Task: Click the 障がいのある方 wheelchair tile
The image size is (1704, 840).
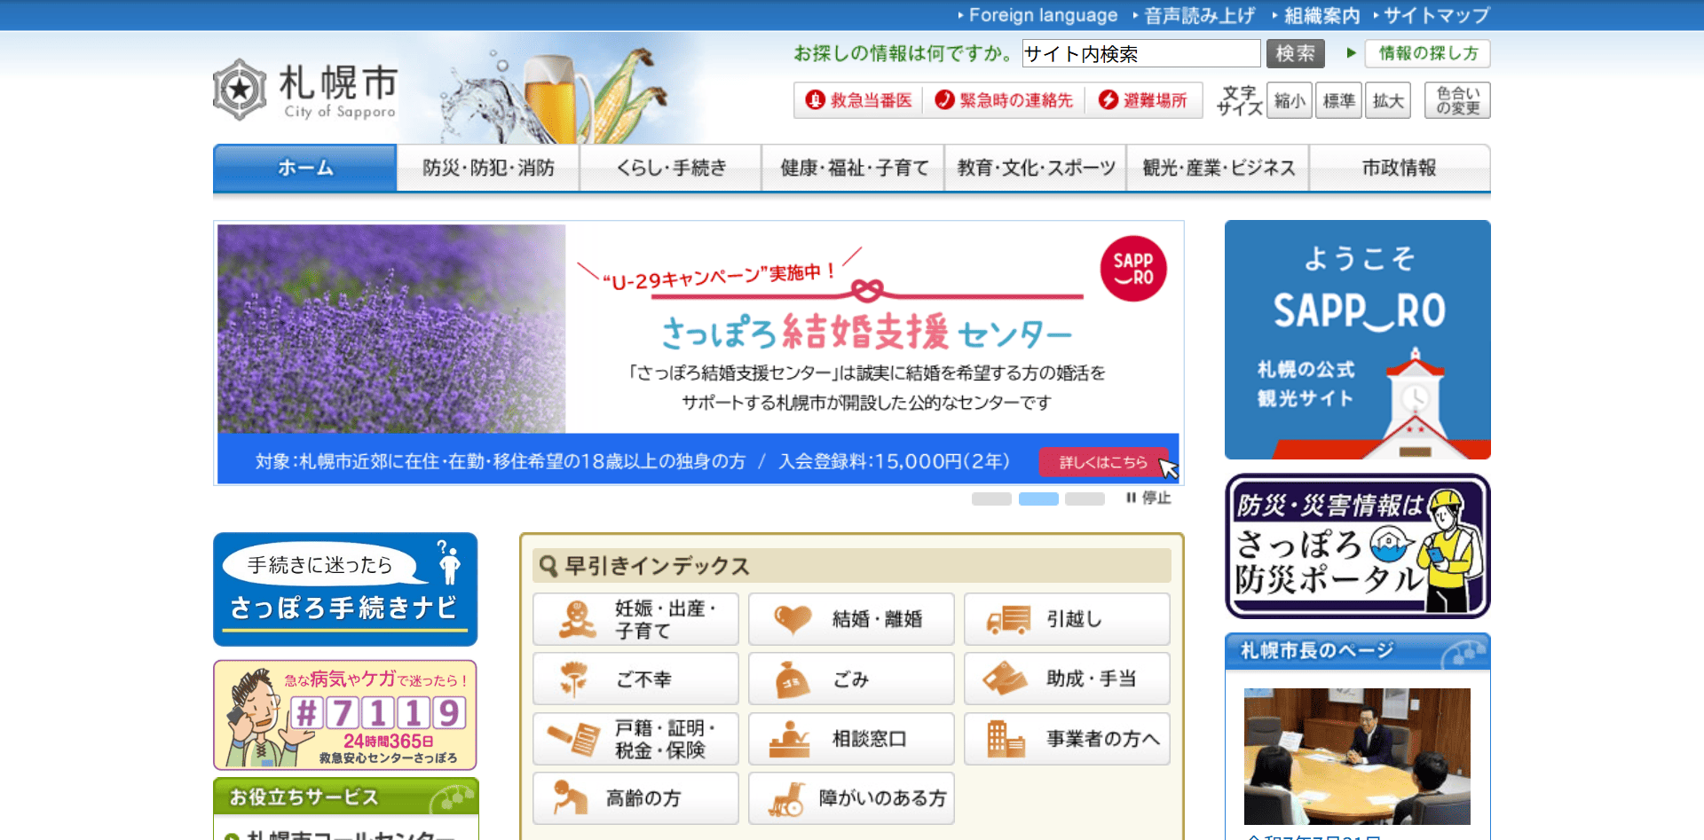Action: [851, 798]
